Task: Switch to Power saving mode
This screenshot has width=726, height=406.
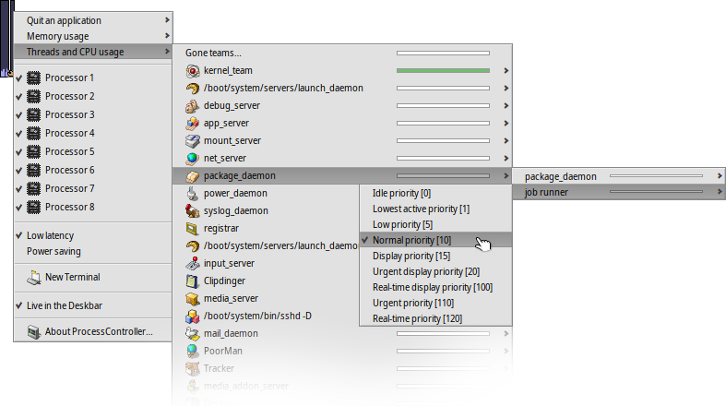Action: (x=92, y=251)
